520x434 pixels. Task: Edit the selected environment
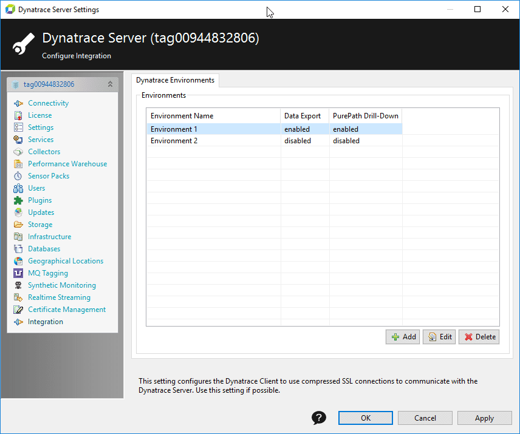[x=439, y=337]
